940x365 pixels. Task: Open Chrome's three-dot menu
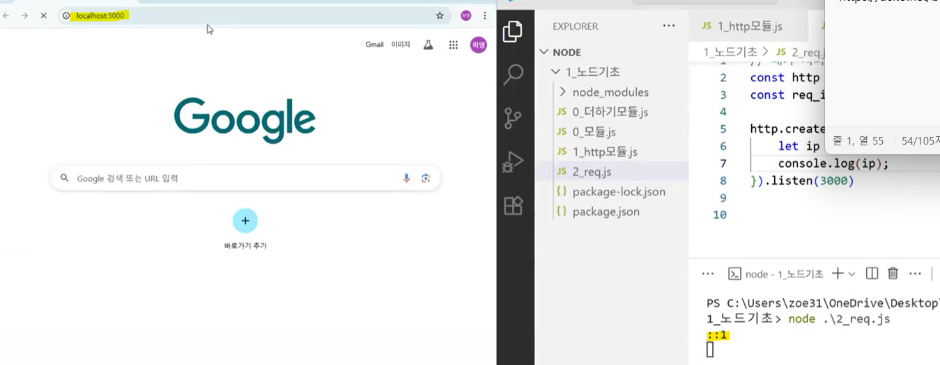coord(485,15)
